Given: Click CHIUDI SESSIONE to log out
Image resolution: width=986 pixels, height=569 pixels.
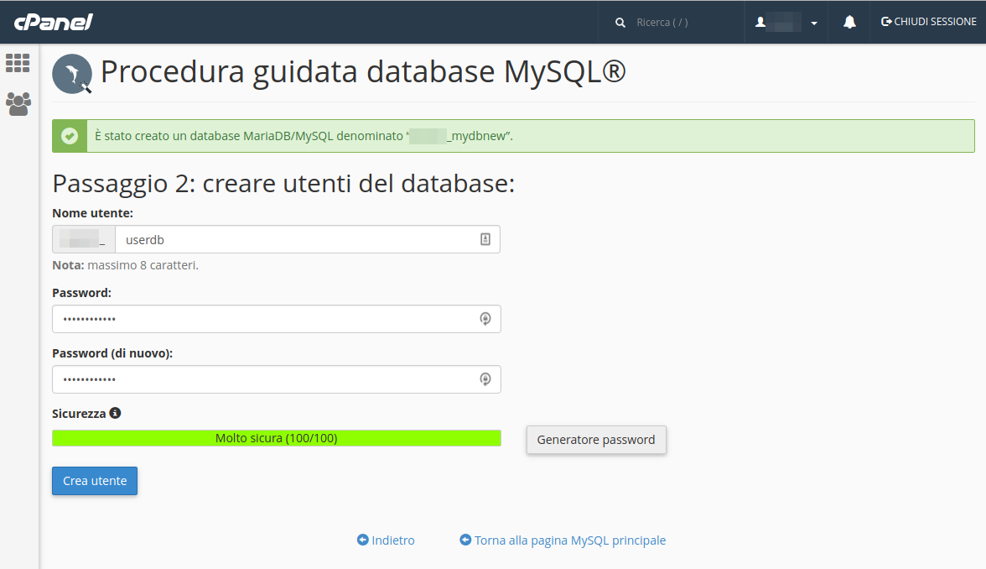Looking at the screenshot, I should pos(929,22).
